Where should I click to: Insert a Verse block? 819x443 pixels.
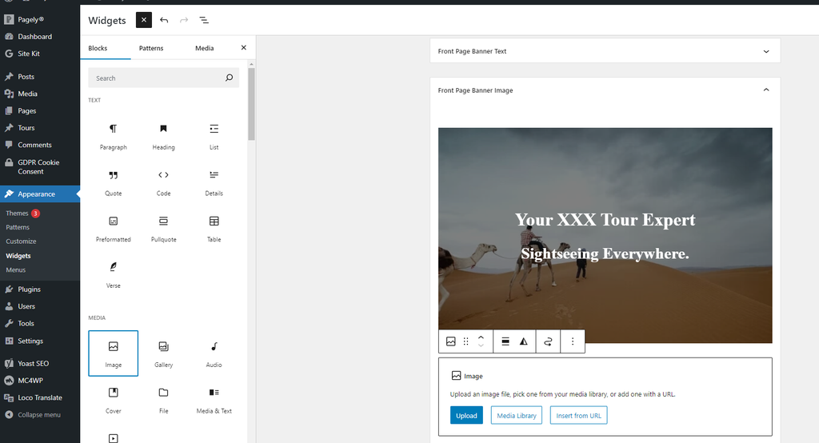pos(114,275)
